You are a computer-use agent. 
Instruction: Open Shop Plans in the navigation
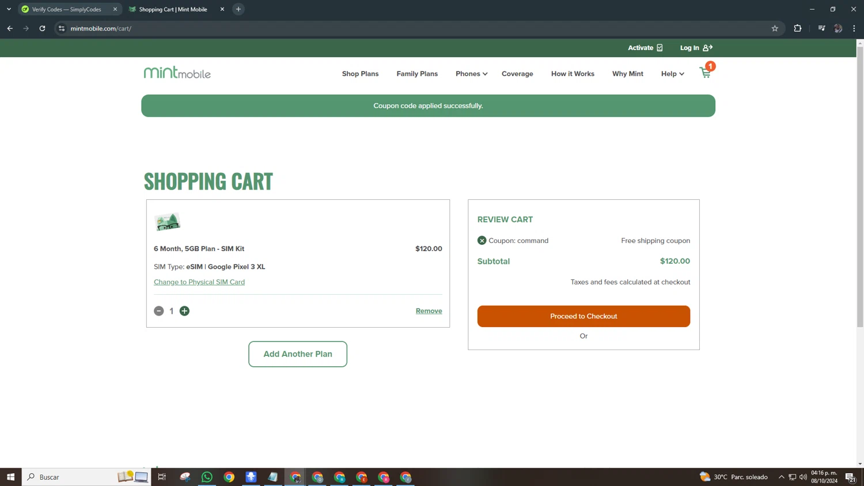(x=360, y=74)
